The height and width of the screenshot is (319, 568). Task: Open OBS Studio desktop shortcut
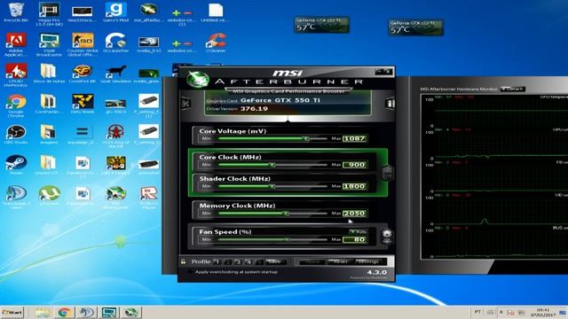pos(16,135)
